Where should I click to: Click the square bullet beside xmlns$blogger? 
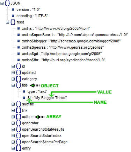[x=19, y=41]
